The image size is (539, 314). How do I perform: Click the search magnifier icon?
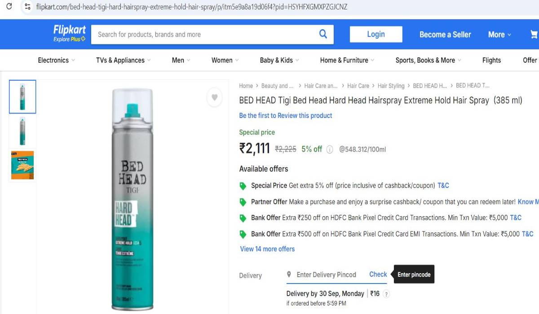point(323,34)
